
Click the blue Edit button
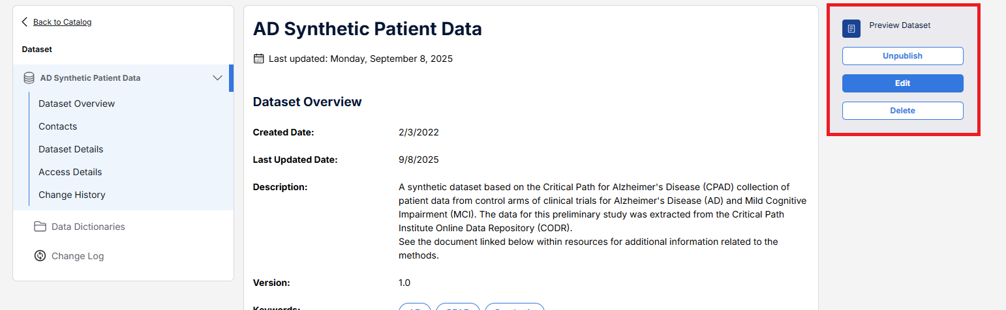coord(902,83)
